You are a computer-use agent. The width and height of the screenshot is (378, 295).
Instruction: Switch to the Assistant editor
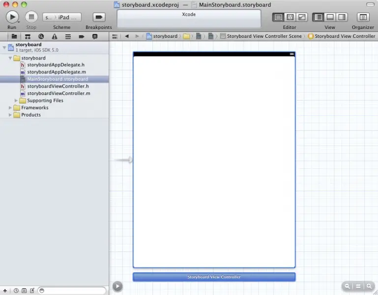point(290,17)
